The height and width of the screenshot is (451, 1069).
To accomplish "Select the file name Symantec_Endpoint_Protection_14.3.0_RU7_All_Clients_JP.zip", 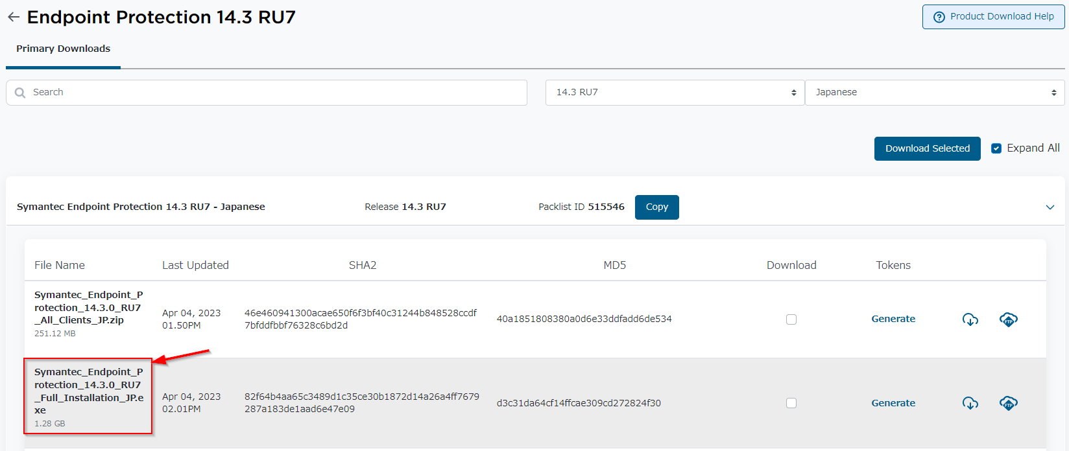I will [x=89, y=307].
